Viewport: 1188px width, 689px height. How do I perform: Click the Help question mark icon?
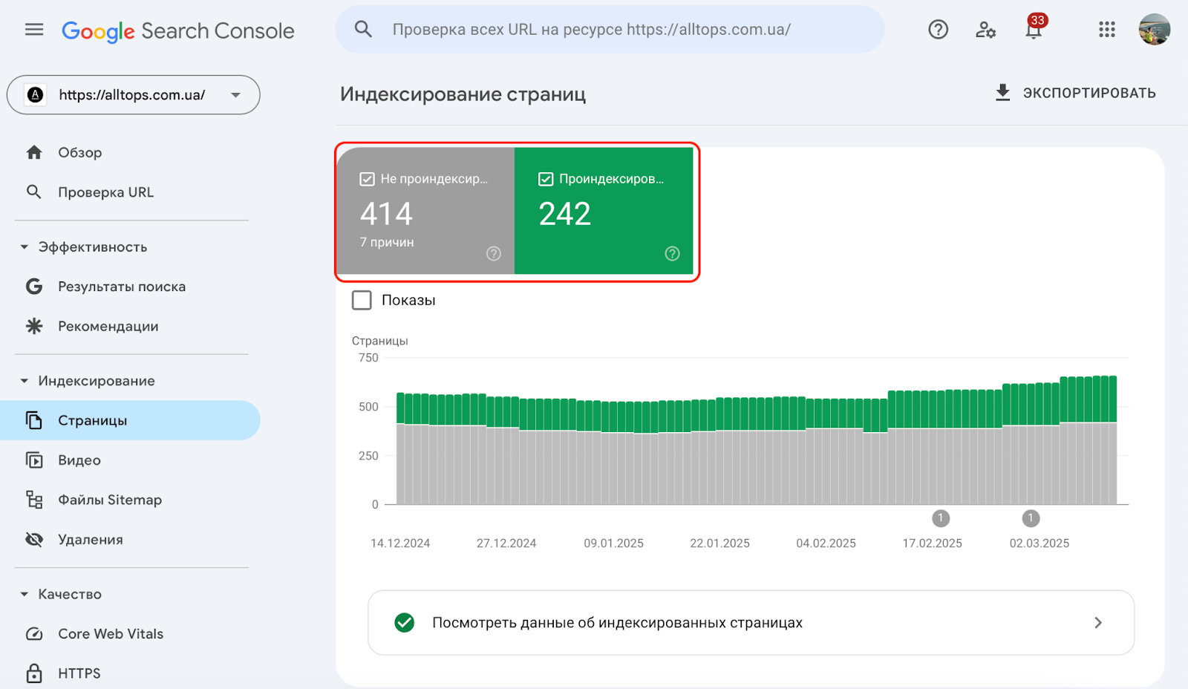pos(938,30)
